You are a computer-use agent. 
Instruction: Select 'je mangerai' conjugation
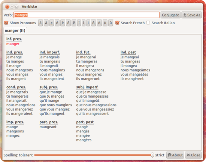tap(86, 57)
